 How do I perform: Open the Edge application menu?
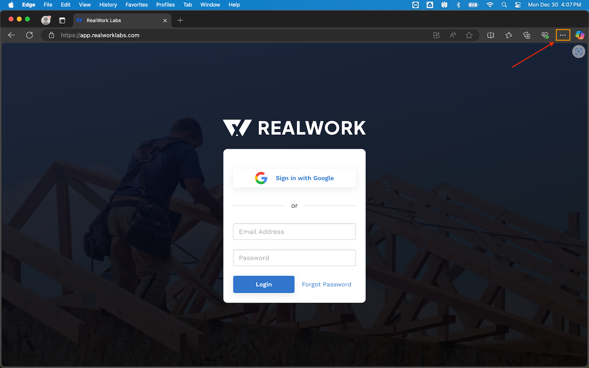[29, 5]
